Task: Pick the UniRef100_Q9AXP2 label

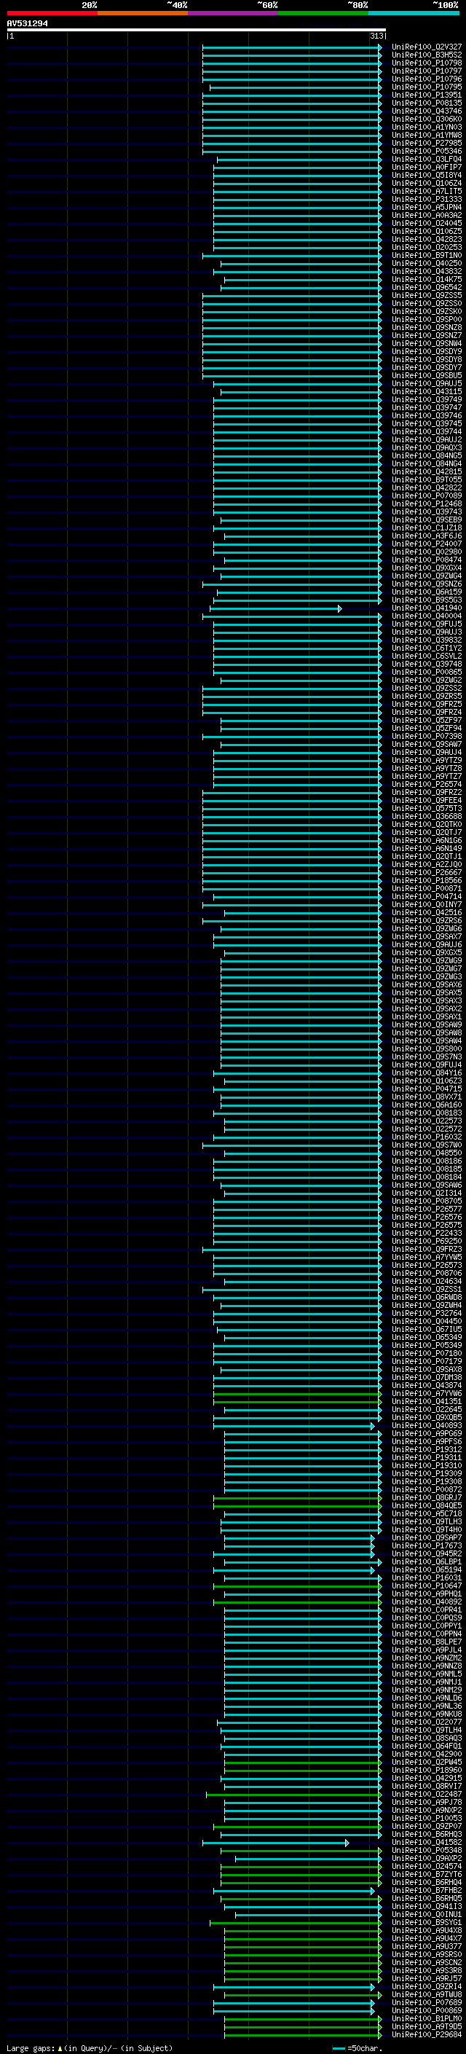Action: pyautogui.click(x=427, y=1858)
